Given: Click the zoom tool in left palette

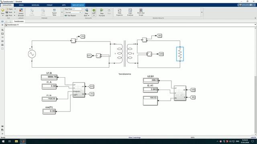Looking at the screenshot, I should [2, 30].
